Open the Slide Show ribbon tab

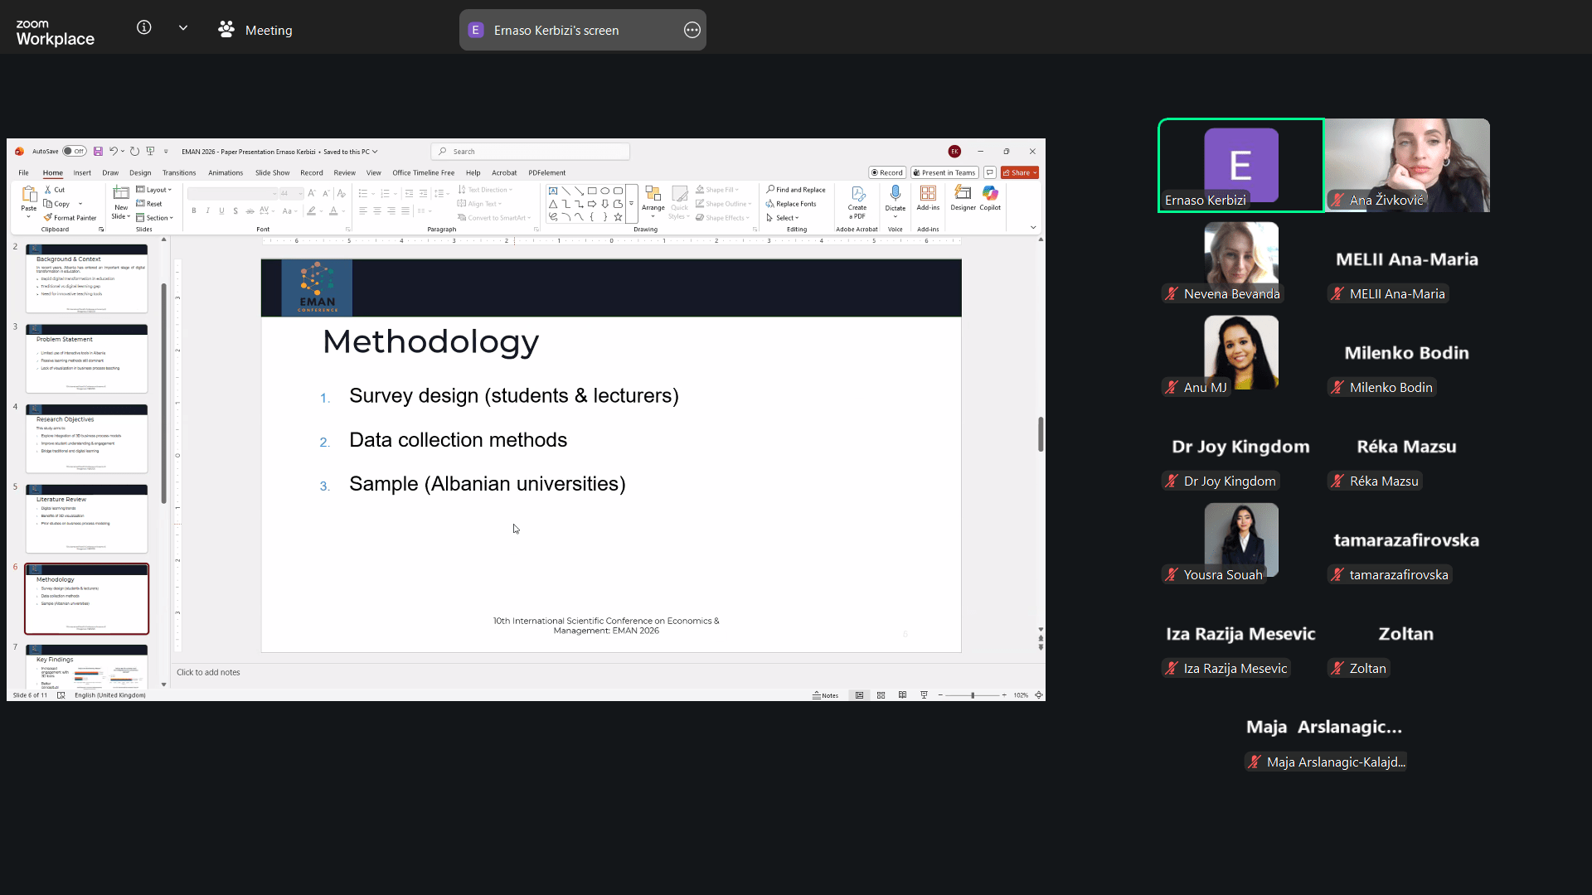pyautogui.click(x=272, y=173)
